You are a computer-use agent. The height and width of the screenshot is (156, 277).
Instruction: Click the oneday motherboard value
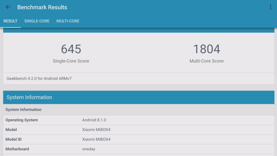click(89, 149)
